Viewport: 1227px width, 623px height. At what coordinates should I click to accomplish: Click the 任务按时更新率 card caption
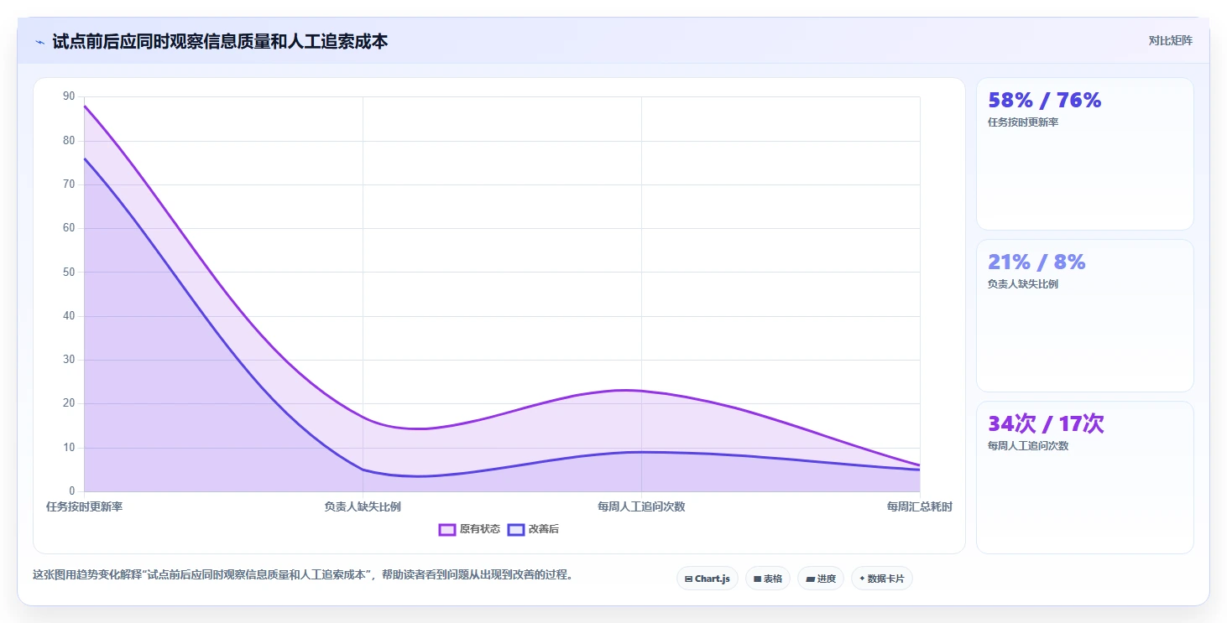coord(1023,122)
